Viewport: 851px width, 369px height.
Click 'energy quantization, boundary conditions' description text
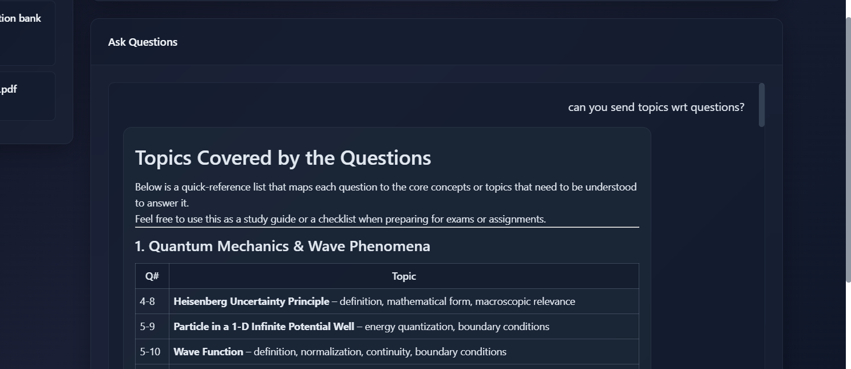[457, 327]
